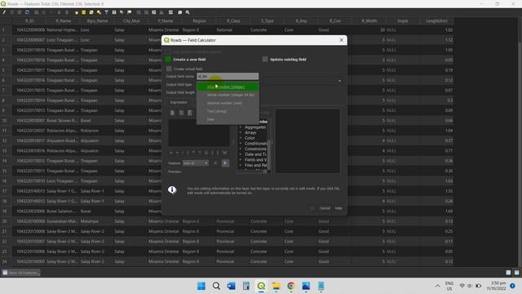Select Whole number (integer) field type
Viewport: 522px width, 294px height.
pos(228,87)
